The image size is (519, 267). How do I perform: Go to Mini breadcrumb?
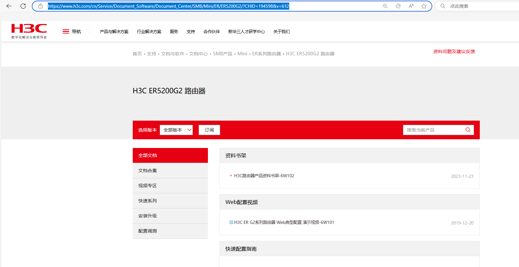coord(242,54)
